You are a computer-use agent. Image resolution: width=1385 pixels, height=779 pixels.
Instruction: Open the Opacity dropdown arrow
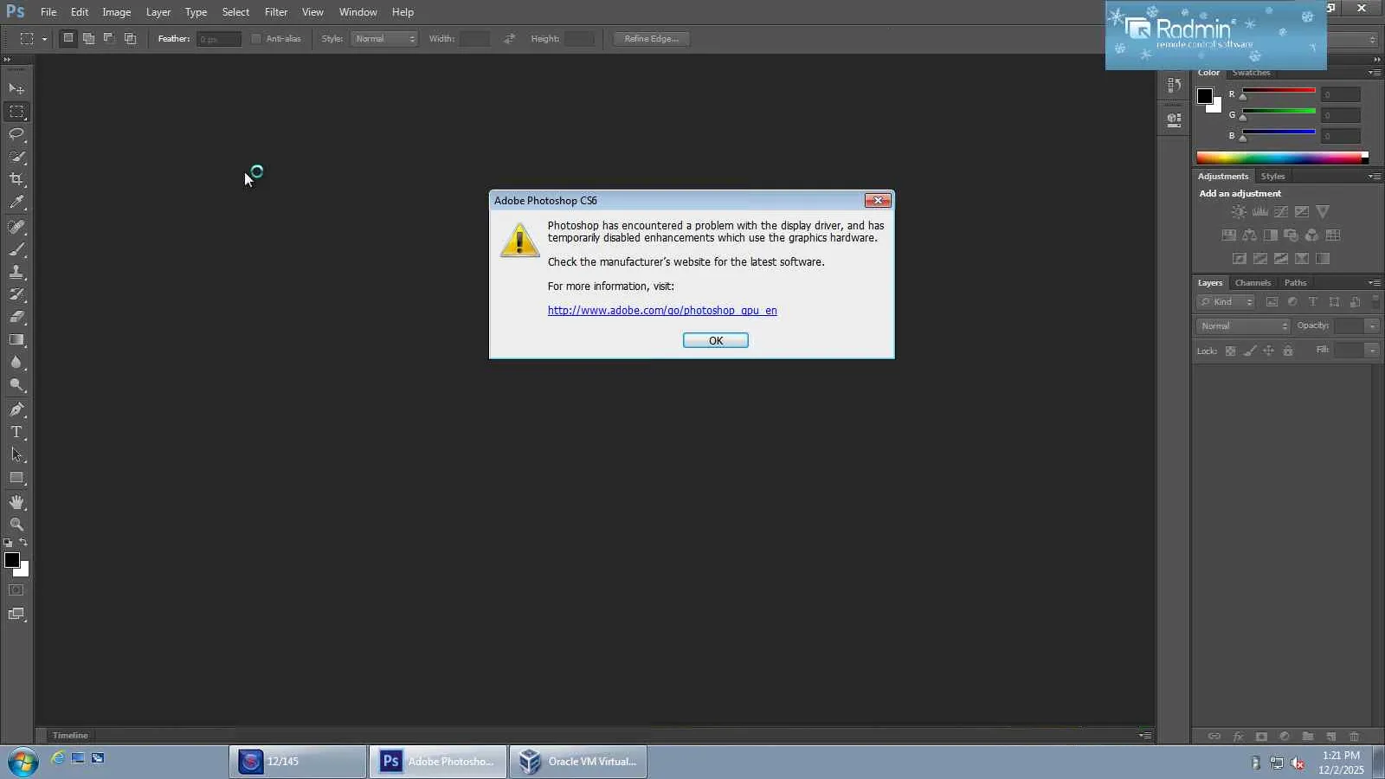[x=1372, y=326]
